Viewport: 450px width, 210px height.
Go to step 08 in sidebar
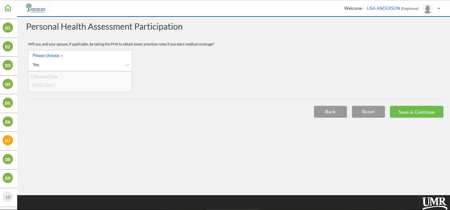(8, 160)
